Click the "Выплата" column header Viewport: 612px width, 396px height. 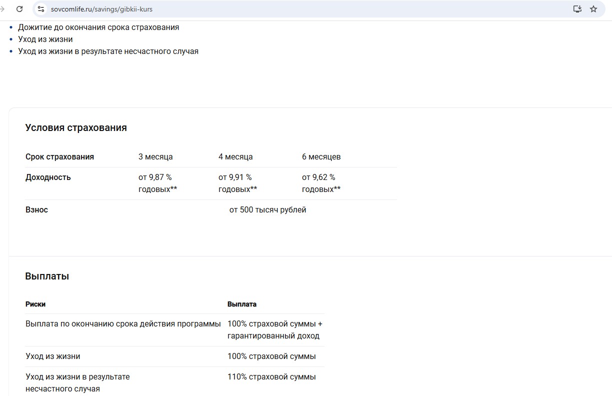(241, 304)
